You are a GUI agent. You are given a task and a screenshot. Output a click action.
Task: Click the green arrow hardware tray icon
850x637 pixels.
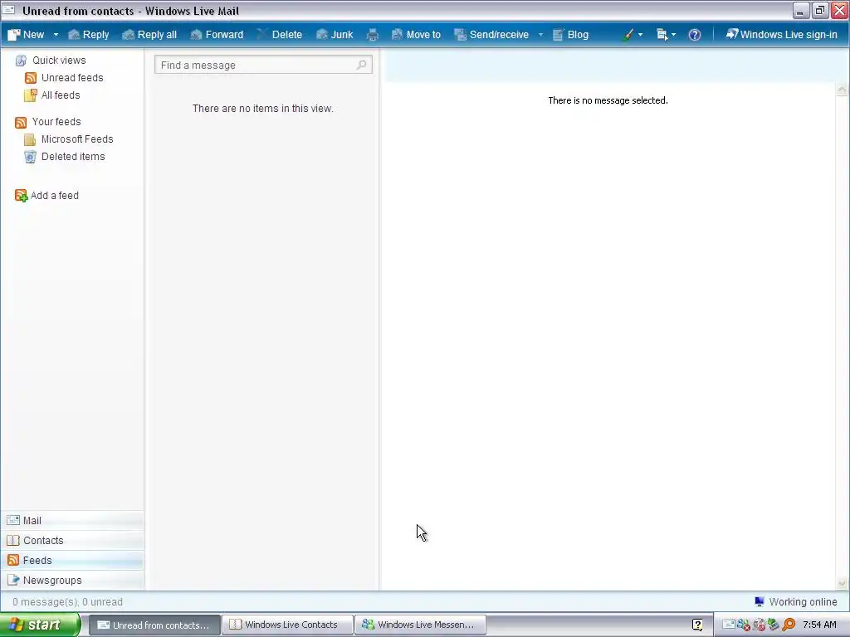pos(774,625)
